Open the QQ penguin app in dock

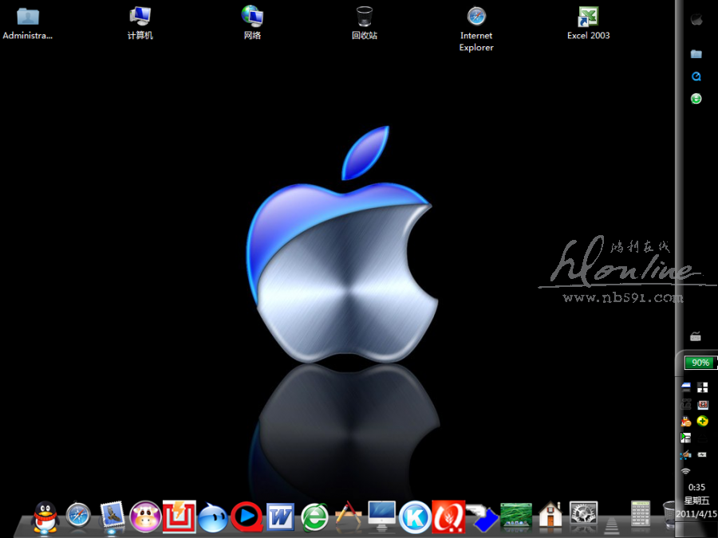click(45, 516)
